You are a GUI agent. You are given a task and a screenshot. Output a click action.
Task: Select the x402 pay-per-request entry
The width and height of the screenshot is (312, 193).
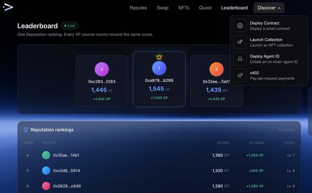tap(269, 75)
